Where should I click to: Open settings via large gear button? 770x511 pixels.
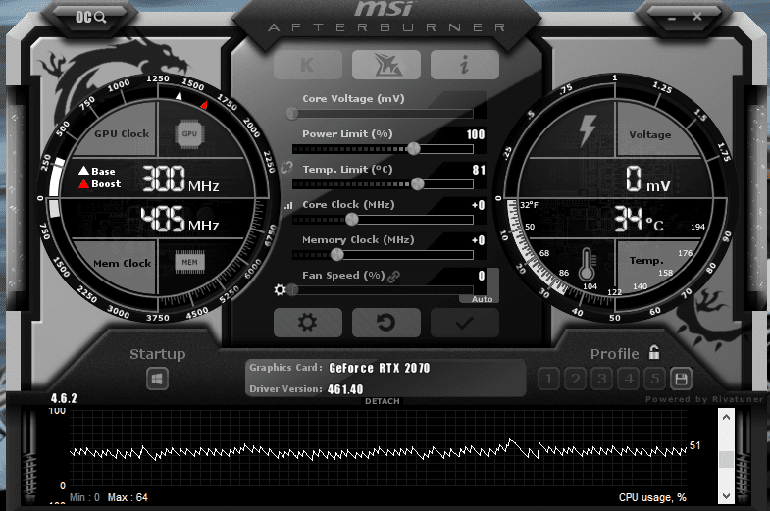(307, 323)
